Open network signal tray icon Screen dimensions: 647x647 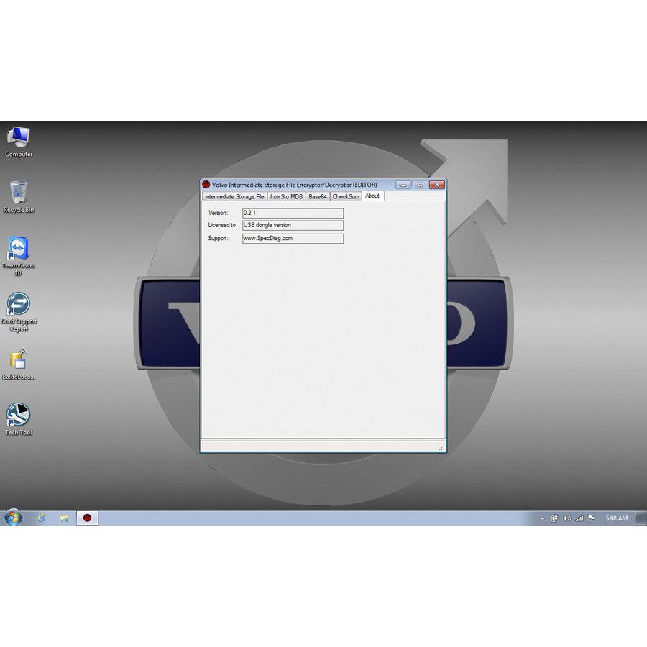point(579,518)
